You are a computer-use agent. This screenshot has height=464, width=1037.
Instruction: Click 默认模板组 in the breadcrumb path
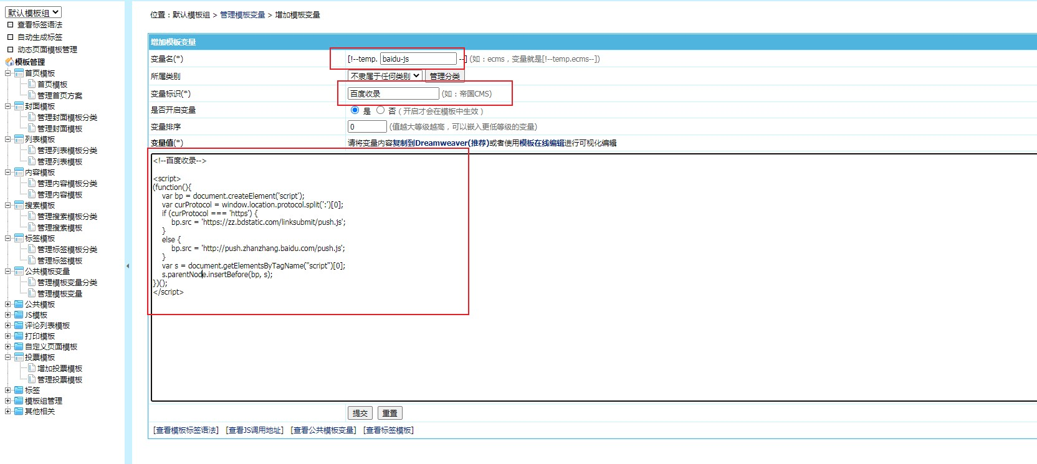(191, 14)
